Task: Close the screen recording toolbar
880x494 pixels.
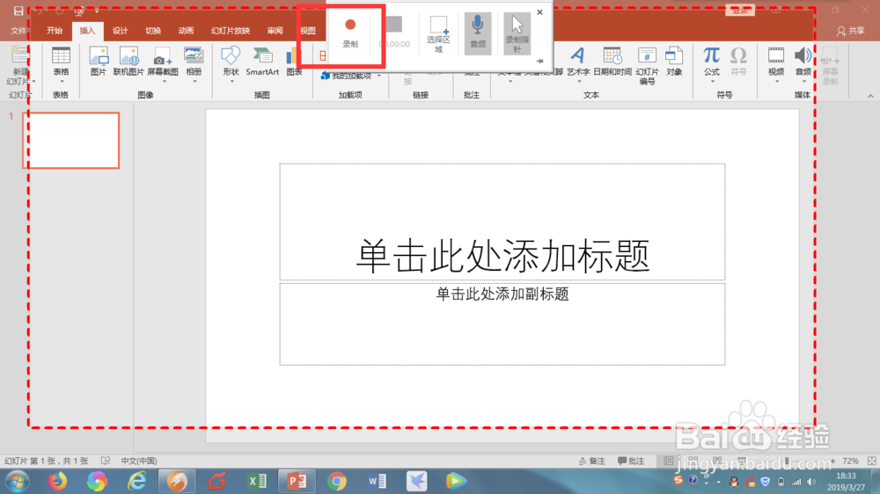Action: click(540, 12)
